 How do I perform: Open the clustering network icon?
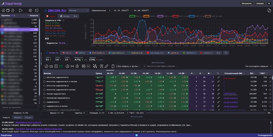tap(95, 66)
